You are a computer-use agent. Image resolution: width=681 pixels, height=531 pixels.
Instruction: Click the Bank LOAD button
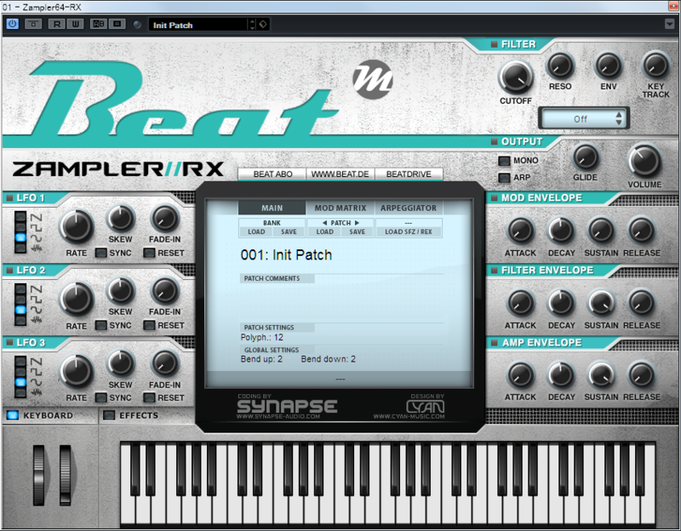[256, 231]
